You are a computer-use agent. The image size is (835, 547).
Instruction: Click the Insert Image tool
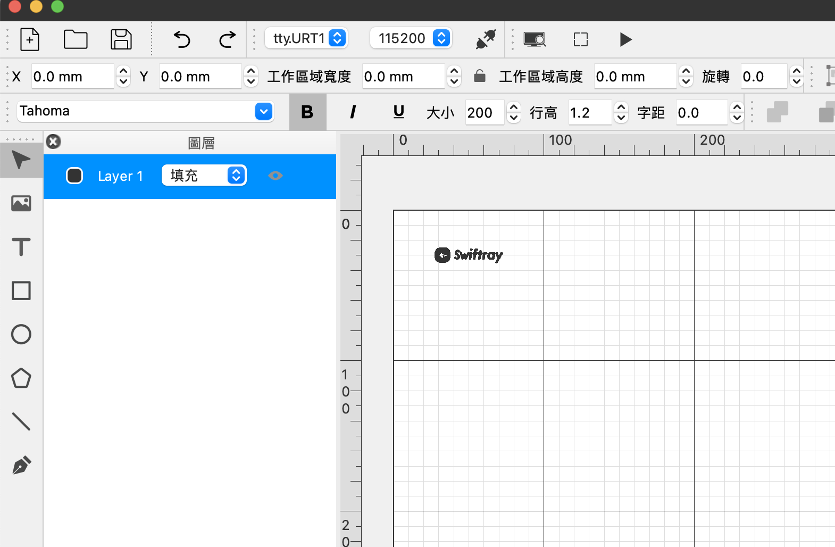pos(21,203)
